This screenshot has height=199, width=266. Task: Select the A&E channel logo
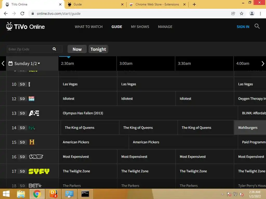click(x=34, y=113)
